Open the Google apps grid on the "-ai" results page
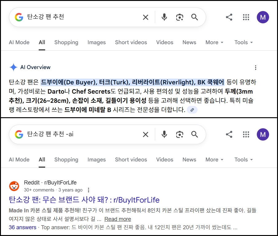Viewport: 278px width, 236px height. 246,134
